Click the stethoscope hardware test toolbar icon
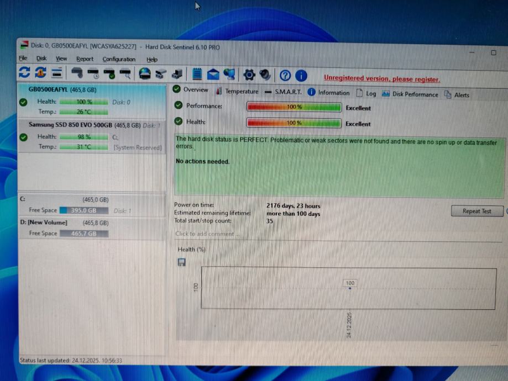This screenshot has width=508, height=381. click(77, 73)
